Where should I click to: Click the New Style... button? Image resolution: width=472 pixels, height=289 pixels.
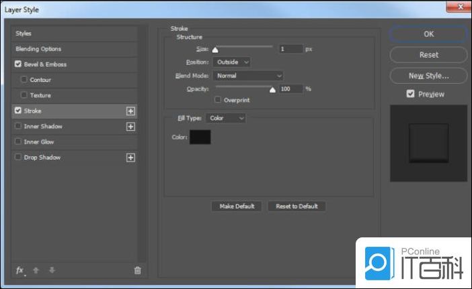pyautogui.click(x=429, y=76)
